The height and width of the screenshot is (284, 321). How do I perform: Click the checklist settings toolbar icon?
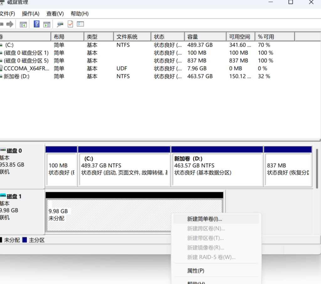(81, 24)
